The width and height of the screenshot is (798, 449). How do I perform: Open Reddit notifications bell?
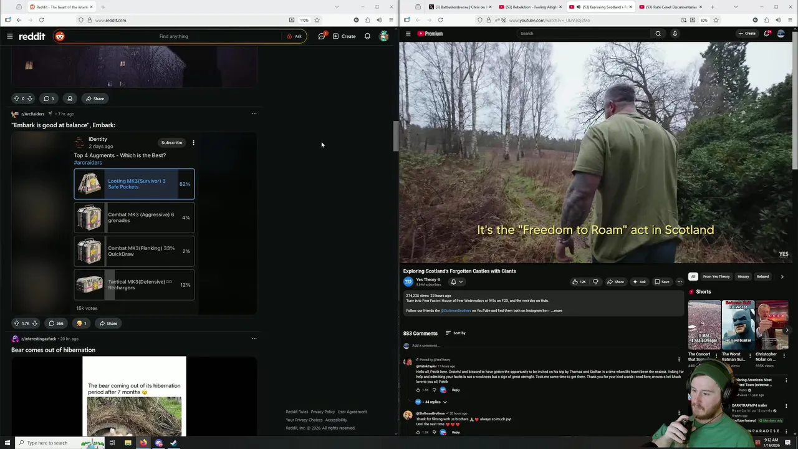click(x=367, y=36)
